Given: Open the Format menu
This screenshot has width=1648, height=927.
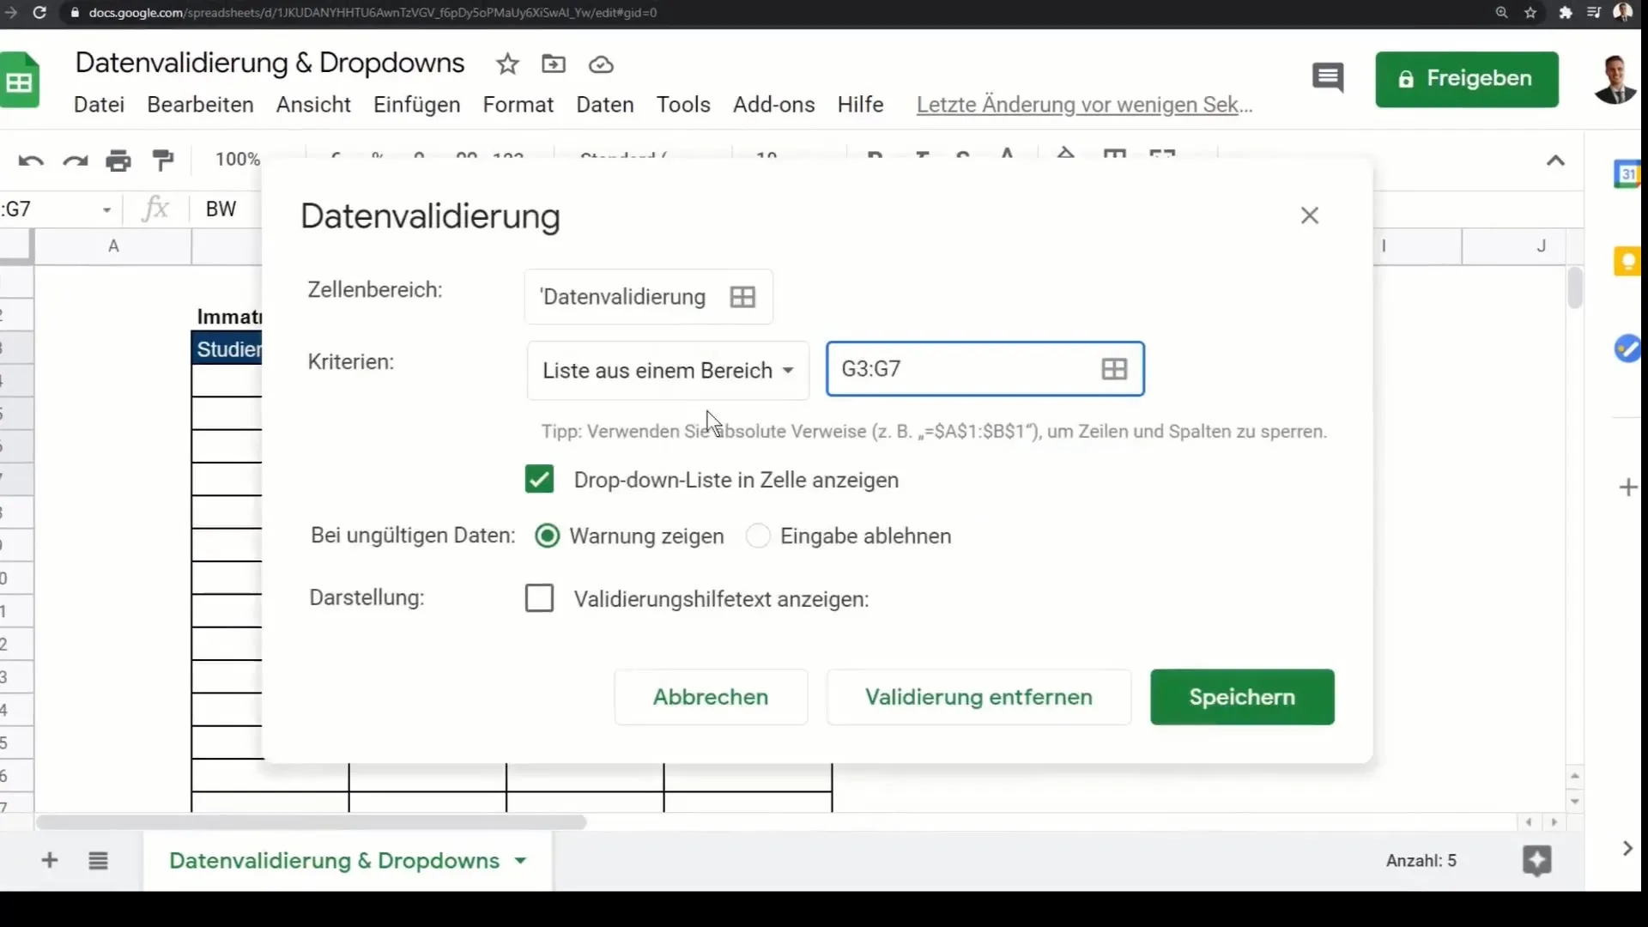Looking at the screenshot, I should (518, 105).
